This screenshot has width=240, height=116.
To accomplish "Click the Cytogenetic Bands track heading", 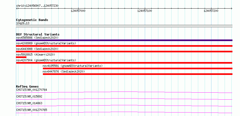I will tap(32, 20).
